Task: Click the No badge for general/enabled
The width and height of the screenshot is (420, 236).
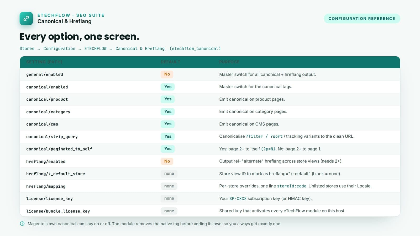Action: click(x=167, y=74)
